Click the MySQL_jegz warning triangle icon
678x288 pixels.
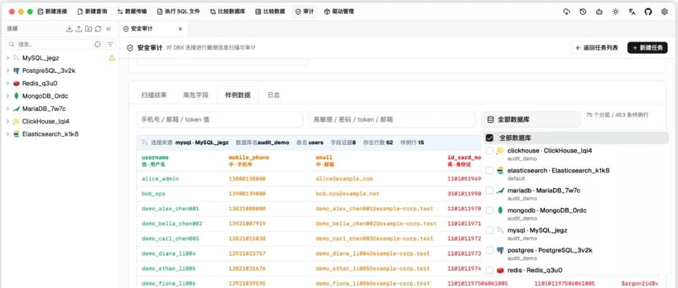pos(112,58)
